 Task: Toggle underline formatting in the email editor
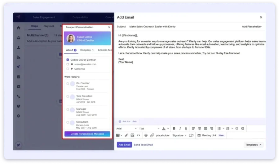tap(186, 129)
